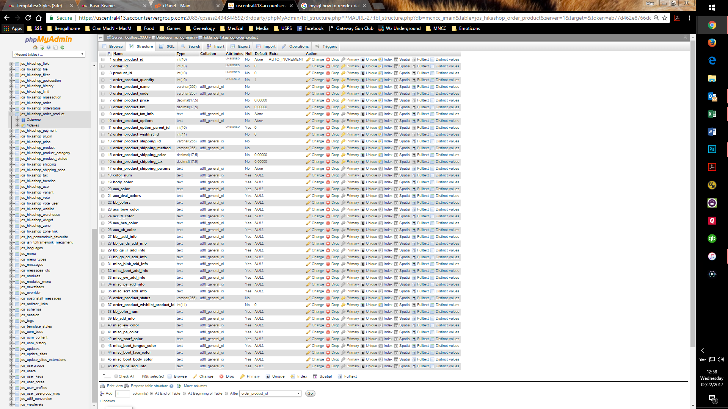The height and width of the screenshot is (409, 728).
Task: Click the Primary key icon for order_product_name
Action: coord(343,87)
